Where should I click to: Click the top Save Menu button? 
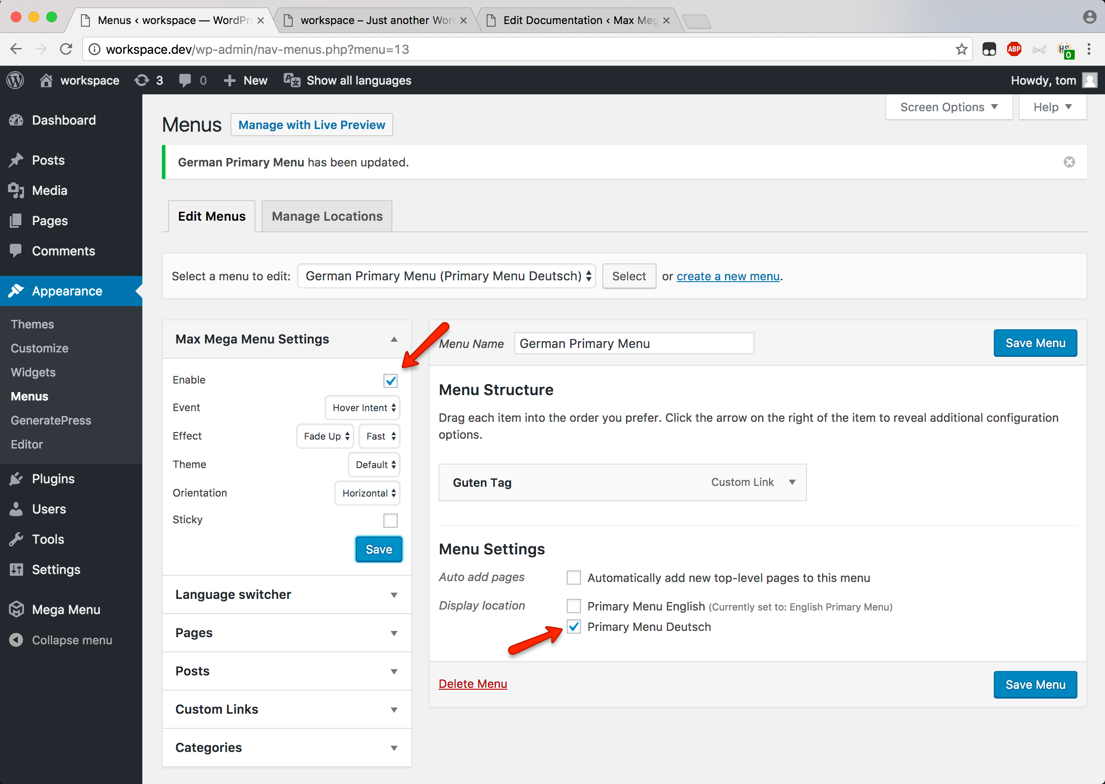pyautogui.click(x=1035, y=343)
